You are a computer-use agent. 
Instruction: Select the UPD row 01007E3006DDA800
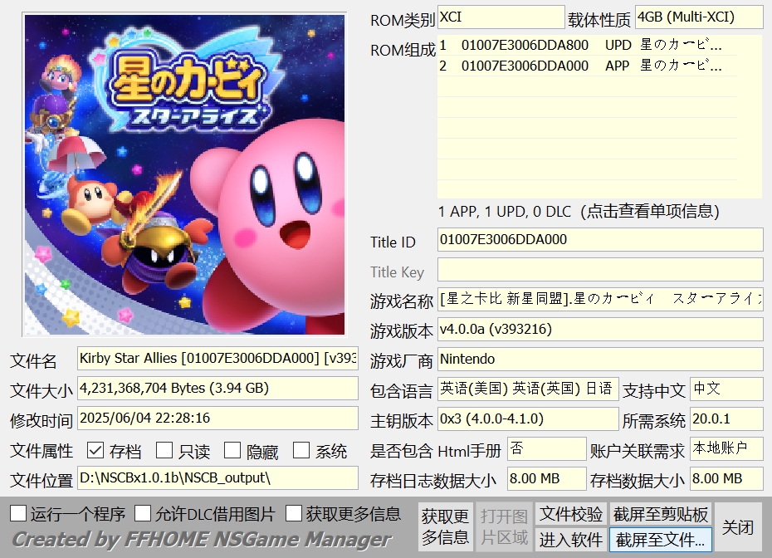tap(587, 46)
